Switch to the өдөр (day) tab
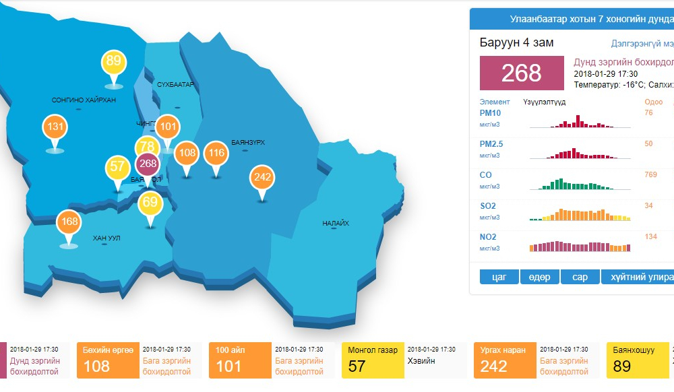This screenshot has width=674, height=392. tap(539, 277)
